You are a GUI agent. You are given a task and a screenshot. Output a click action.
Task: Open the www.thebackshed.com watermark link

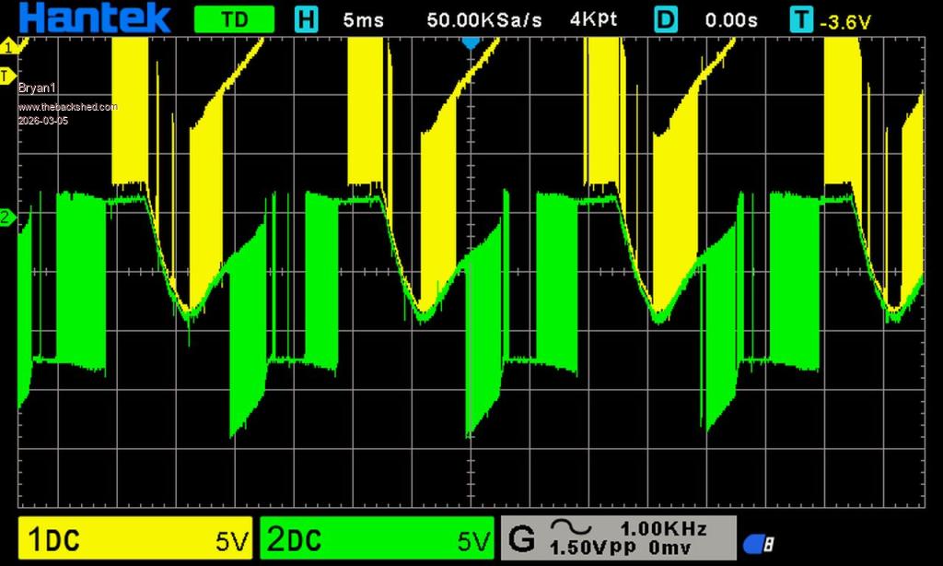[x=68, y=107]
